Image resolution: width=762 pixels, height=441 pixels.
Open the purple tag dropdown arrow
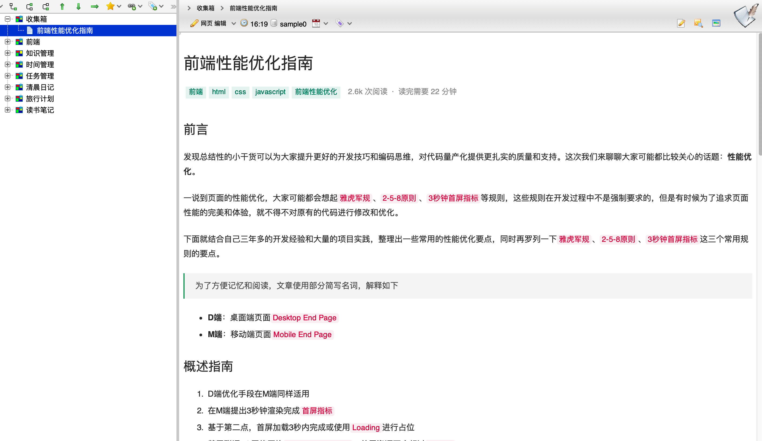tap(350, 24)
